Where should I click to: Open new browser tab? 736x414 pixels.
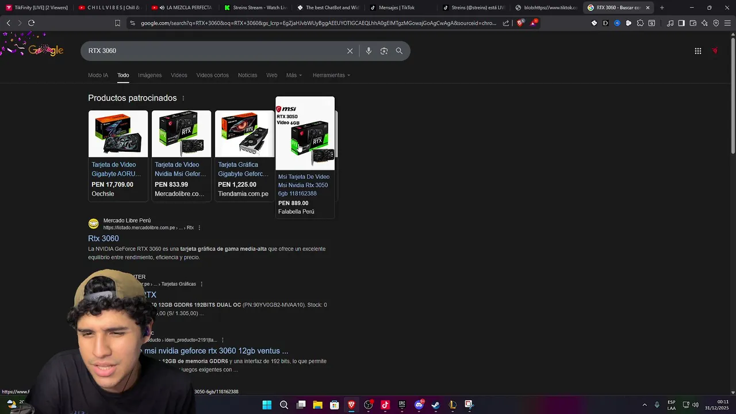point(662,7)
